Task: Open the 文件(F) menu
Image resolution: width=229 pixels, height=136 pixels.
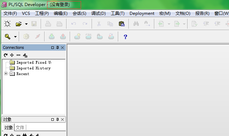Action: (10, 13)
